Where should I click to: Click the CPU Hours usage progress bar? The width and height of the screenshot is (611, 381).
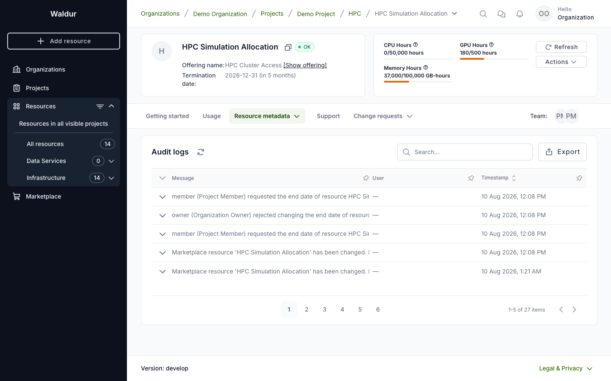click(418, 59)
